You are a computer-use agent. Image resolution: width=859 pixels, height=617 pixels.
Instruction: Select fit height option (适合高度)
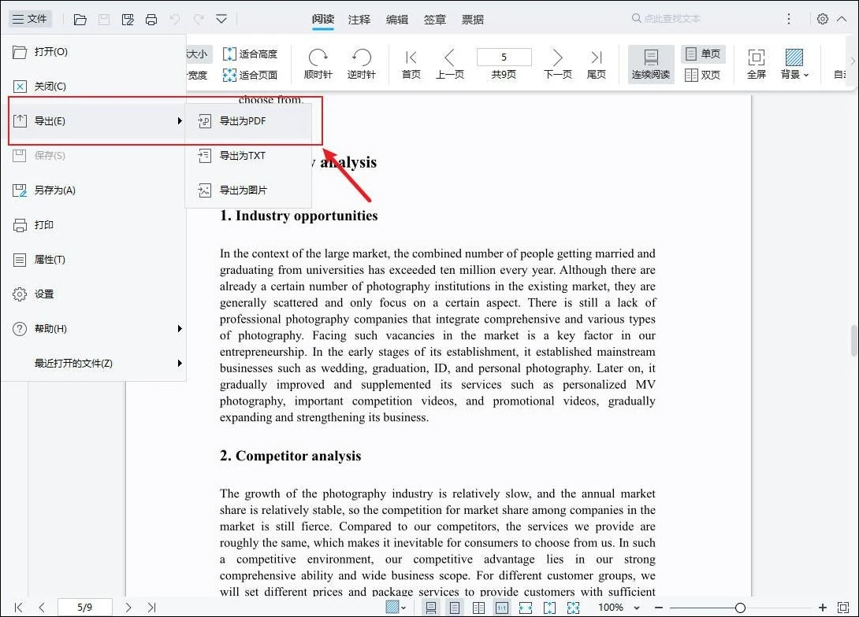click(x=250, y=54)
